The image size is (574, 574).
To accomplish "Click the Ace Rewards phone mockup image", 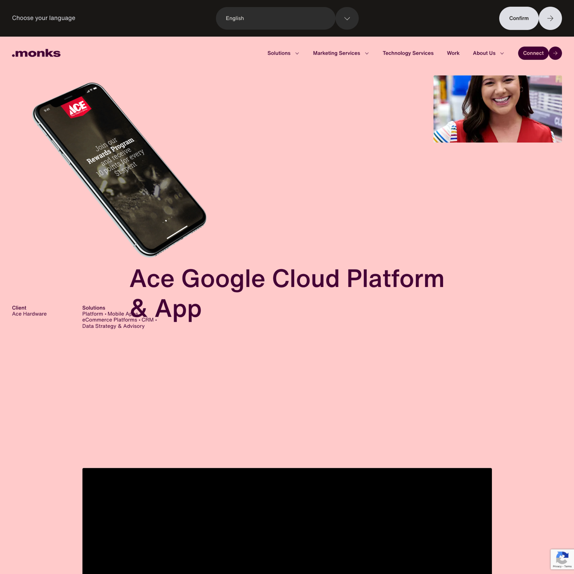I will (120, 170).
